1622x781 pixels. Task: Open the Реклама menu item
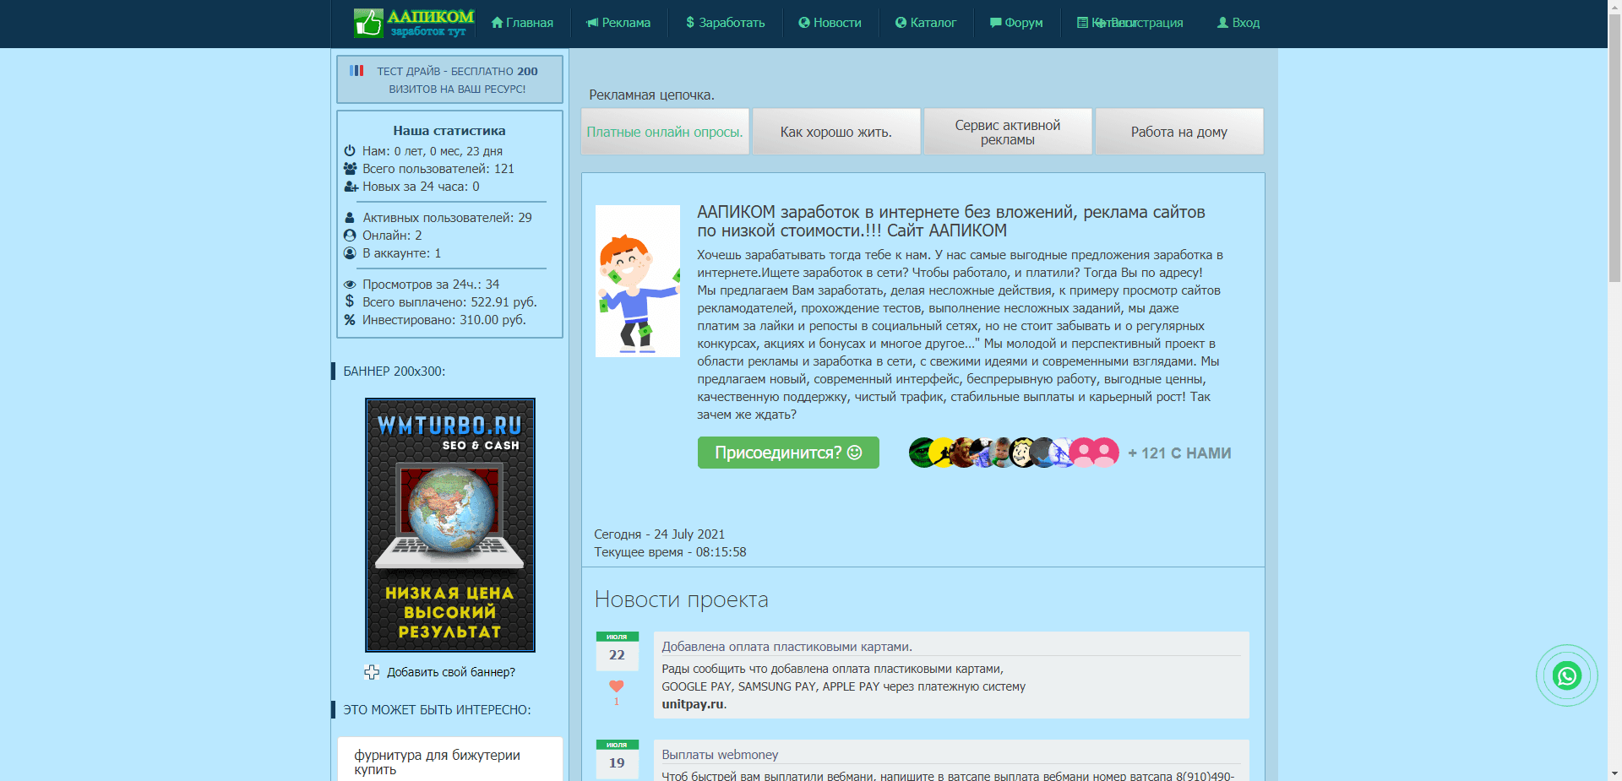tap(618, 23)
